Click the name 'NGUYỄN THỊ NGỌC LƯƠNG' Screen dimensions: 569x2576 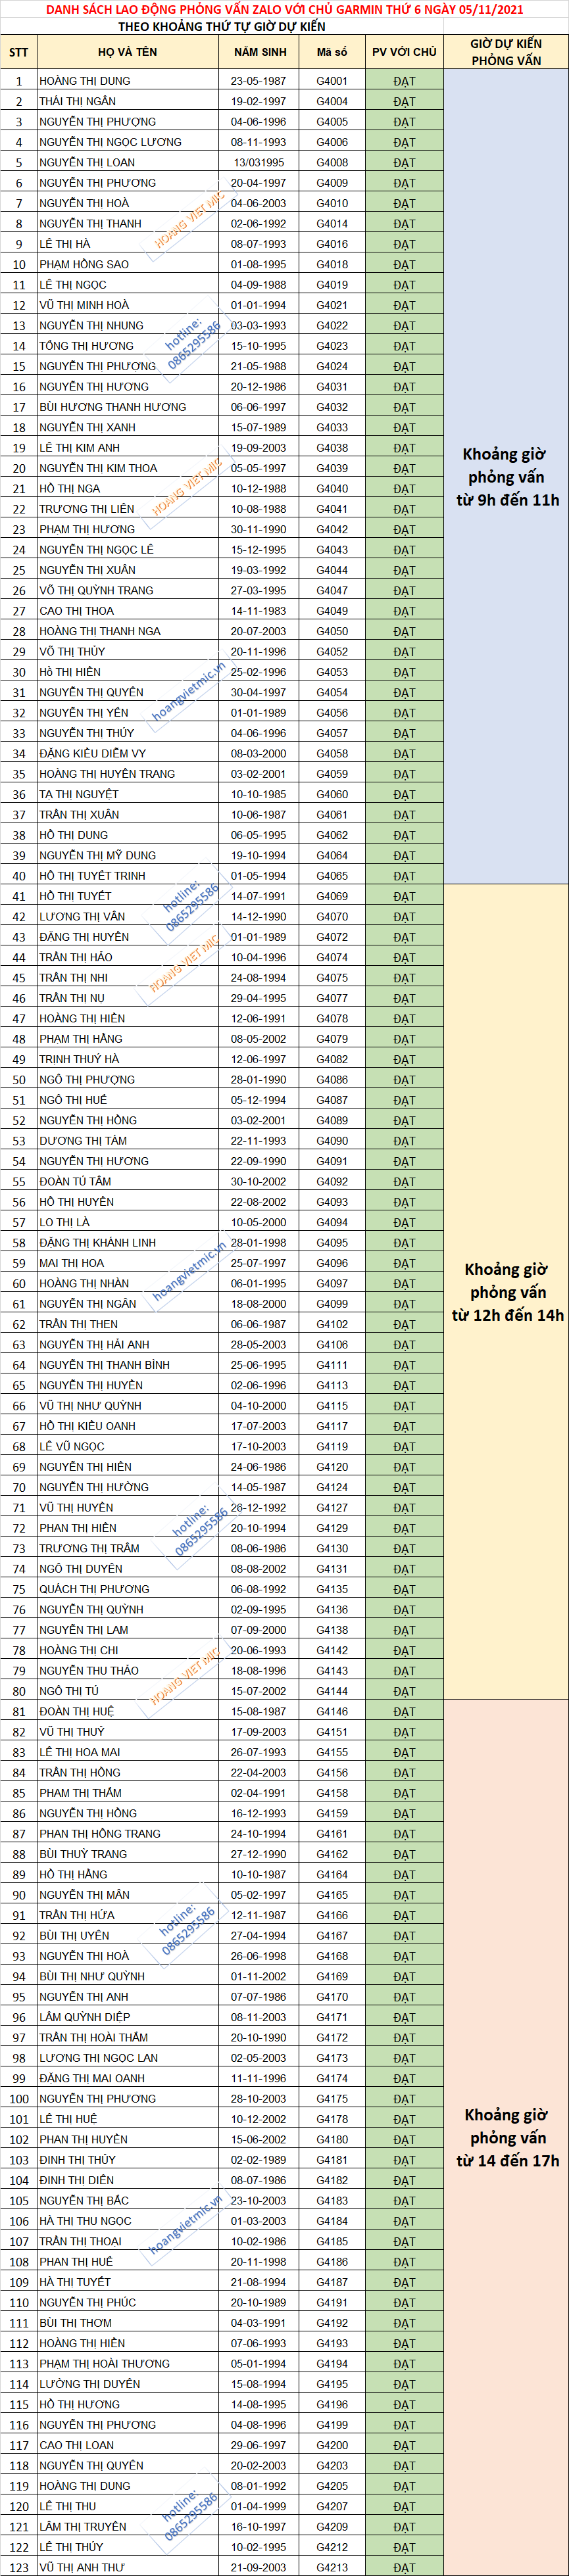(110, 142)
